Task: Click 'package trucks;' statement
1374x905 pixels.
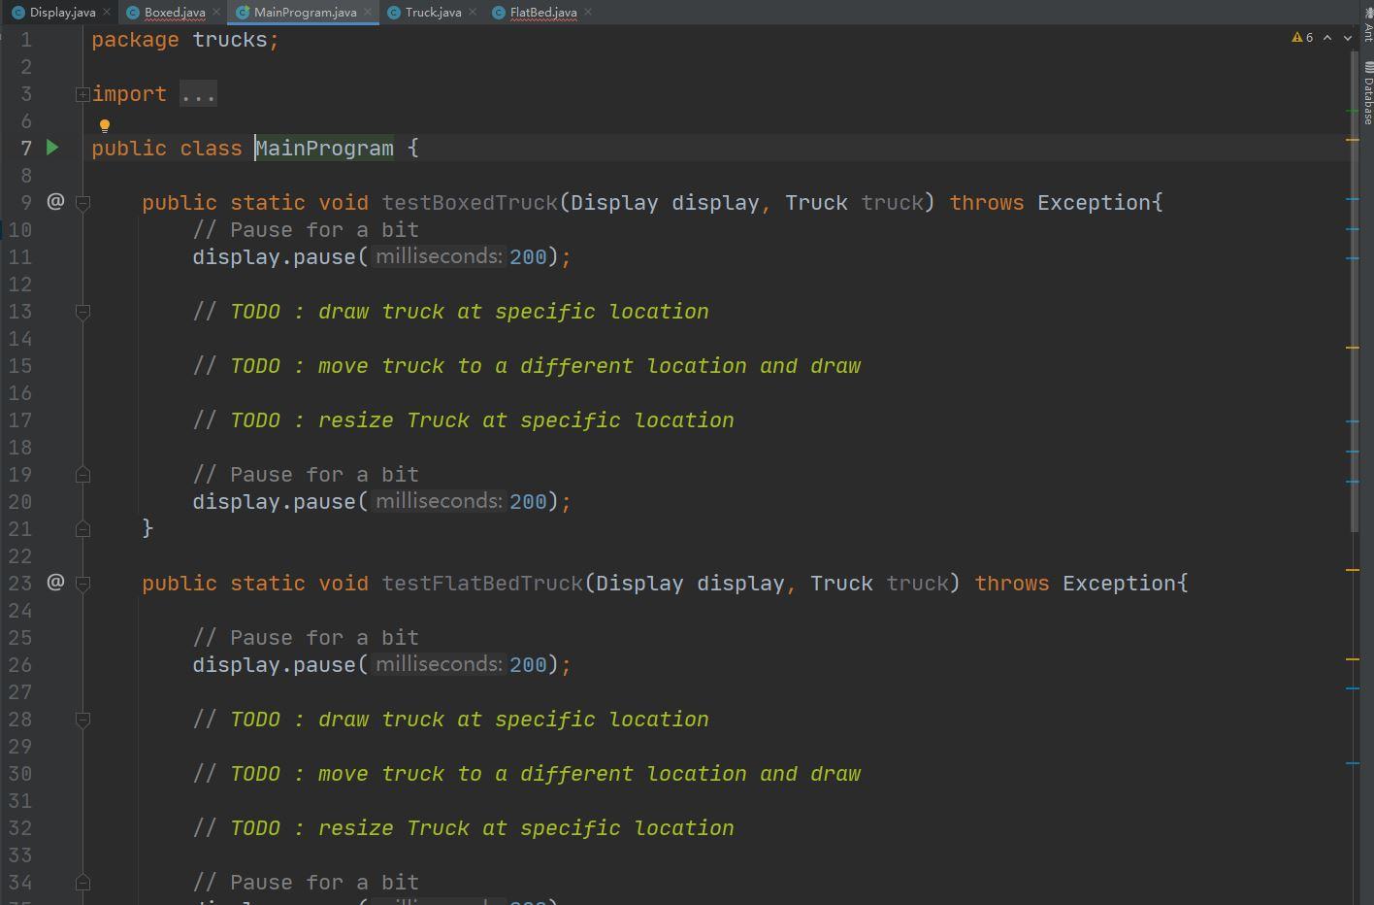Action: 185,40
